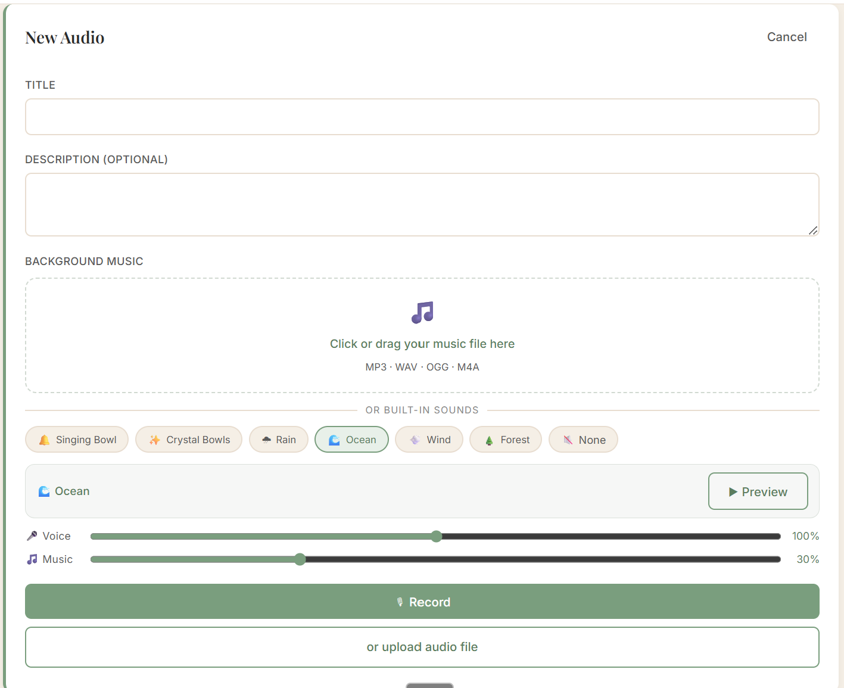Click the Ocean wave icon in the preview row
The image size is (844, 688).
click(44, 491)
